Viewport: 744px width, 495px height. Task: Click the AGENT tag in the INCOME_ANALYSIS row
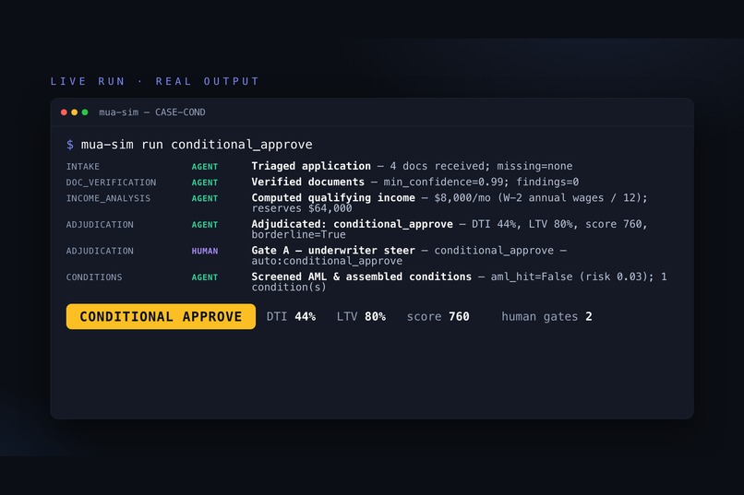tap(205, 198)
